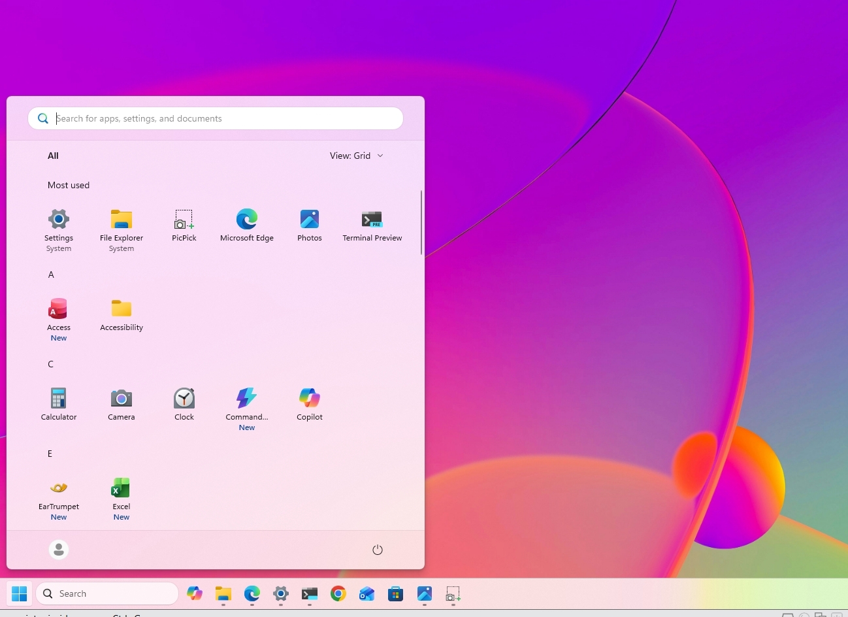Launch the Photos app from the Start menu
Screen dimensions: 848x617
point(310,225)
